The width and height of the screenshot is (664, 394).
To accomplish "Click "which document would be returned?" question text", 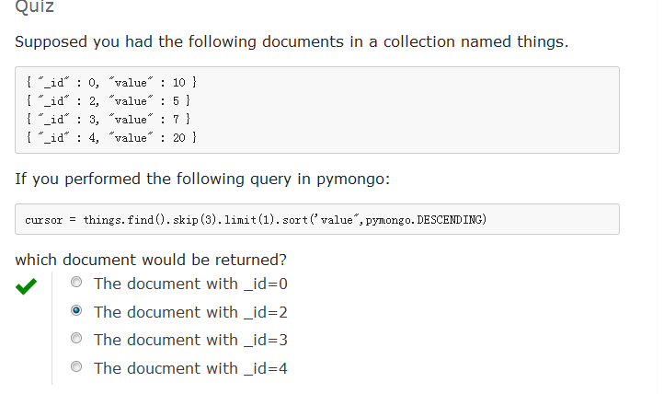I will coord(151,260).
